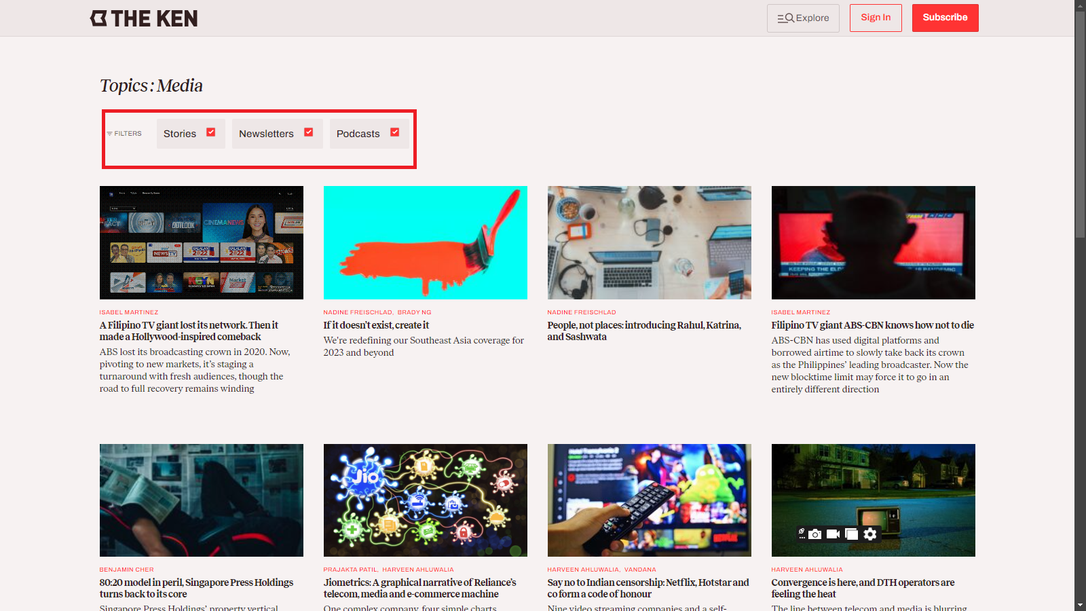Click the overlapping windows gallery icon
1086x611 pixels.
click(x=851, y=534)
